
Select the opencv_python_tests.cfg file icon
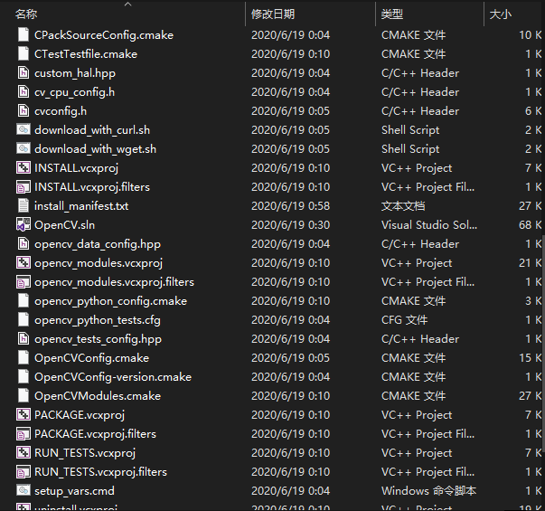click(x=23, y=319)
